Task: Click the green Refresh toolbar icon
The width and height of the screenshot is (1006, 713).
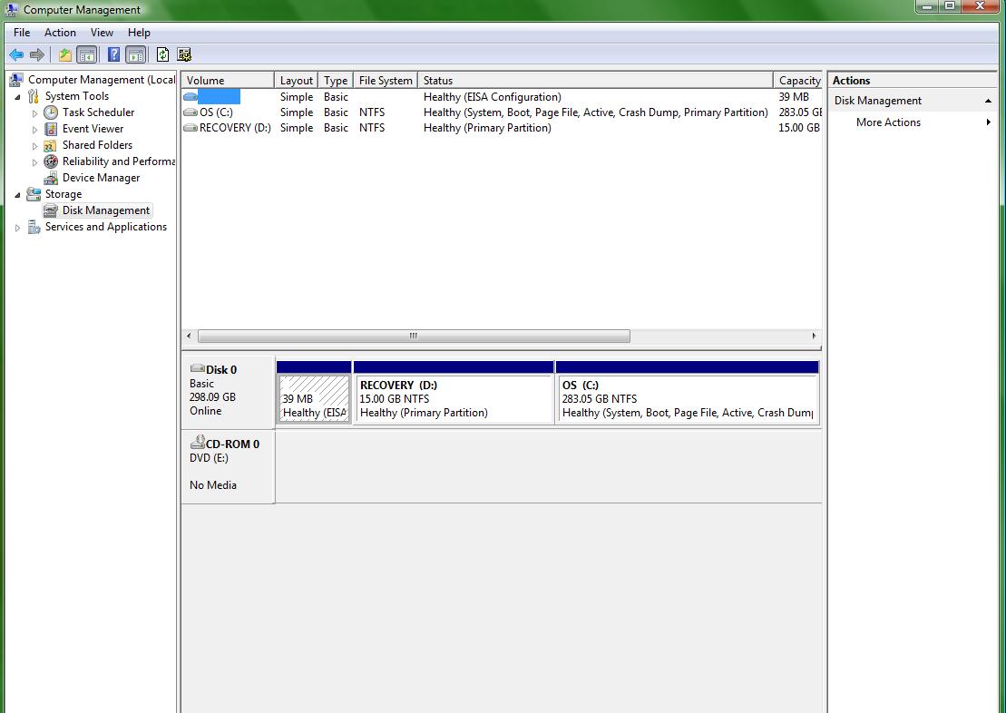Action: [x=163, y=54]
